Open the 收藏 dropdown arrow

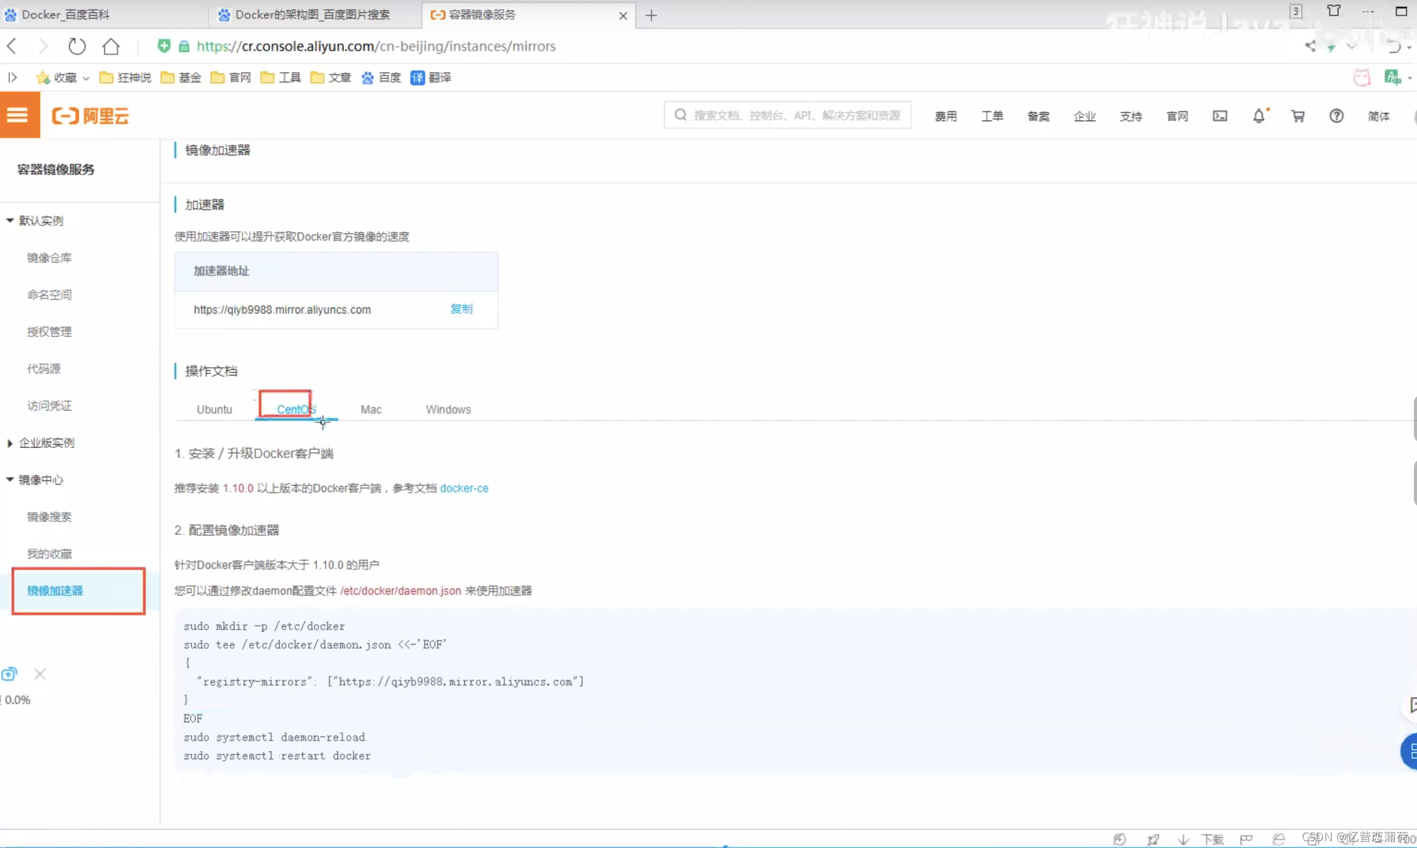(86, 78)
